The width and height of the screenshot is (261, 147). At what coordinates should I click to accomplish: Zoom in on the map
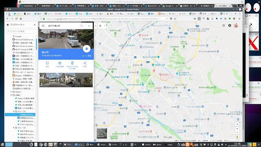[237, 129]
